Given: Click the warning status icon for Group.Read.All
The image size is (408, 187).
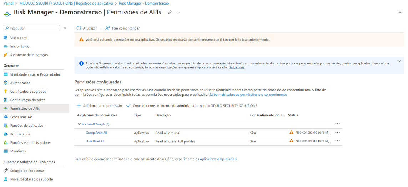Looking at the screenshot, I should [291, 133].
